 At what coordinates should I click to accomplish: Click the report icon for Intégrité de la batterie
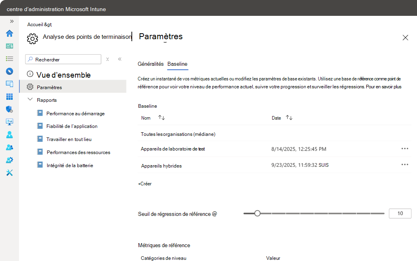click(x=40, y=165)
